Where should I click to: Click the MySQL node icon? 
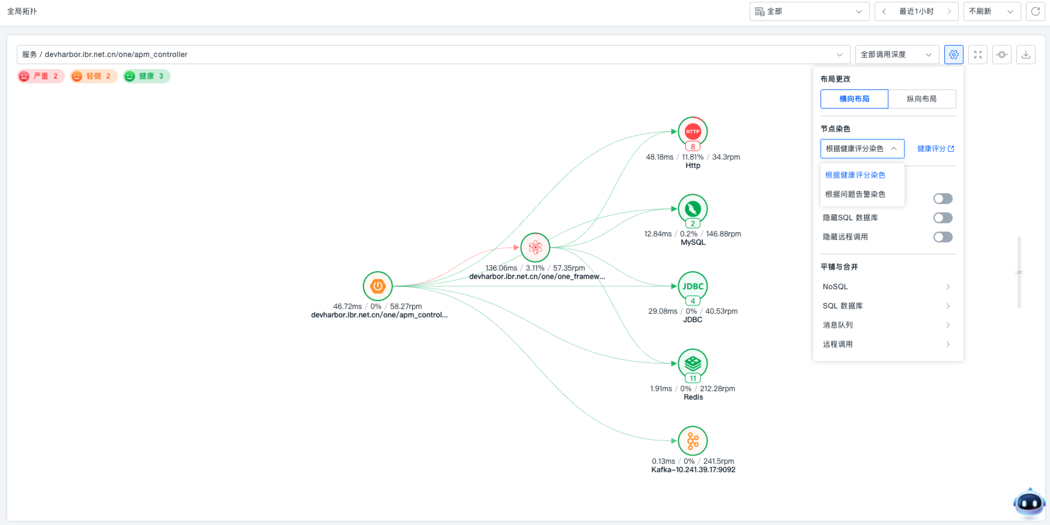pyautogui.click(x=693, y=209)
